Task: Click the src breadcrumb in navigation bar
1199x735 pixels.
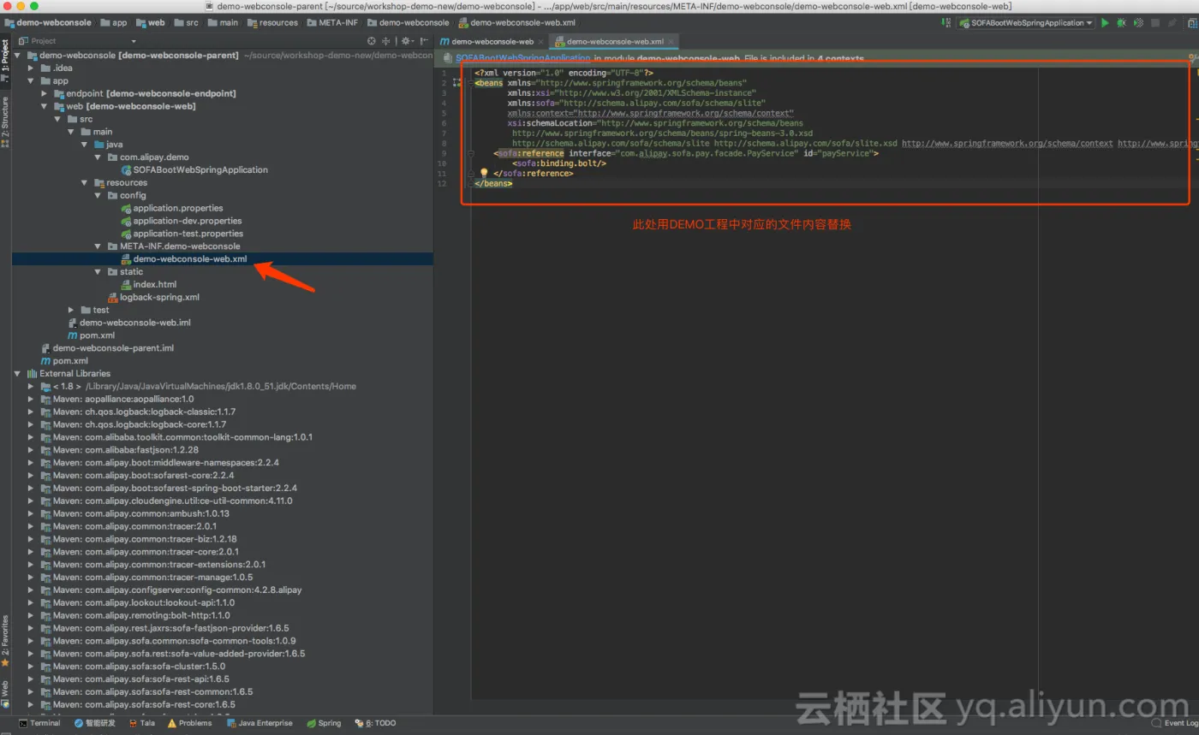Action: (187, 23)
